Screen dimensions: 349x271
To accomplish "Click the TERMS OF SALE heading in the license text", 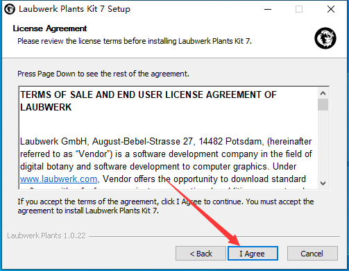I will pos(148,101).
